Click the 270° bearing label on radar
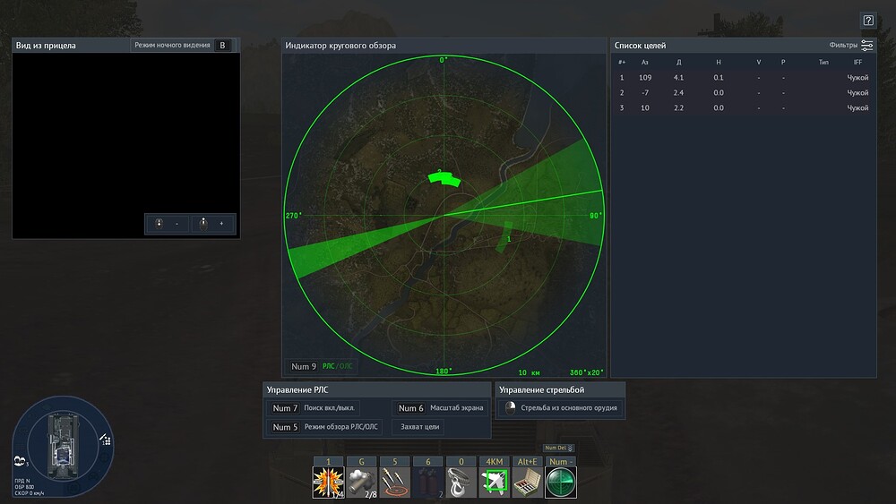 [294, 216]
